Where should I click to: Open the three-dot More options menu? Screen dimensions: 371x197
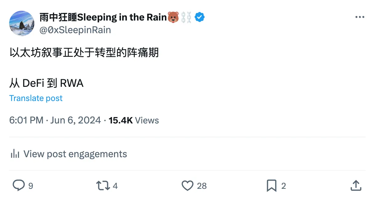pos(359,17)
